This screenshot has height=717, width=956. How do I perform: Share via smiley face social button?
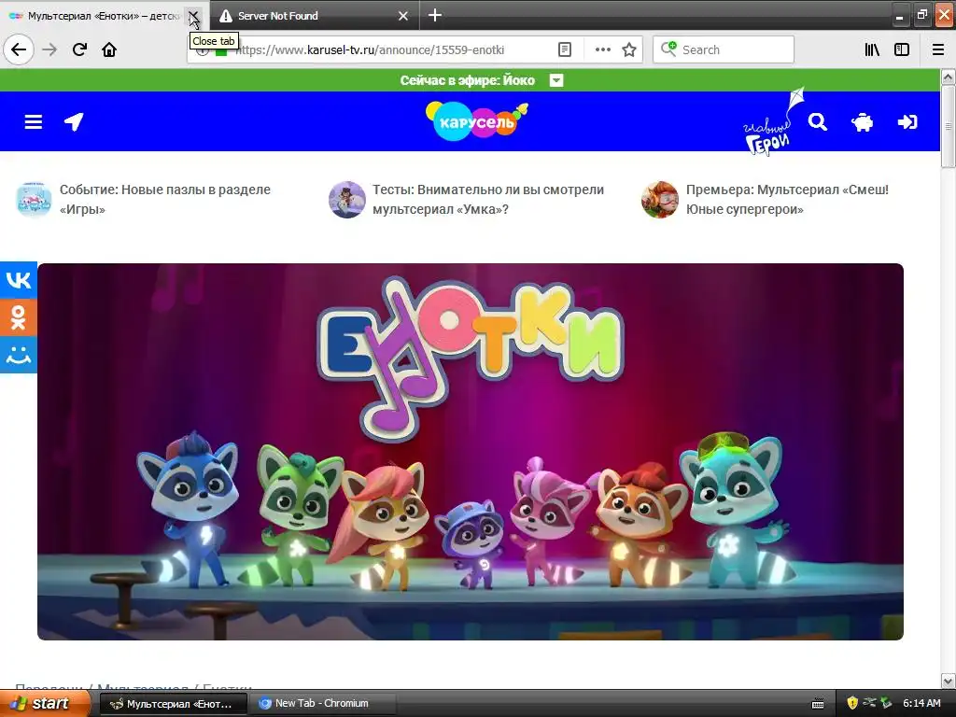19,354
